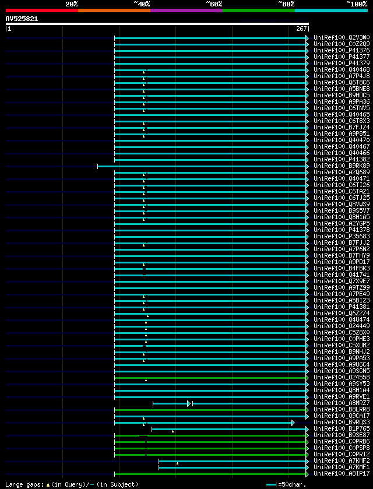Open hit UniRef100_Q8H1A4

[342, 390]
